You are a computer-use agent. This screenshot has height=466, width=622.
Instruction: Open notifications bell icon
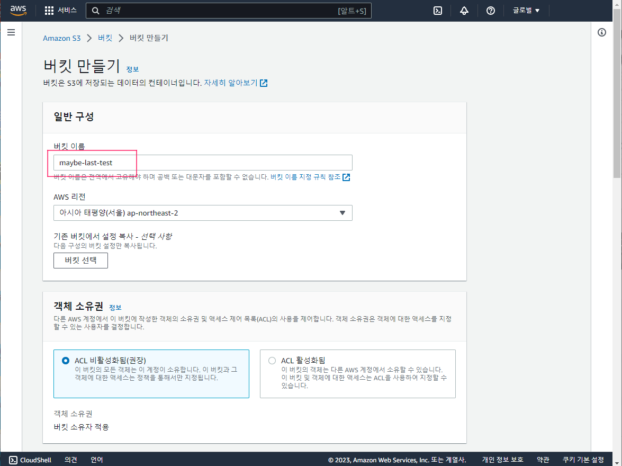464,11
